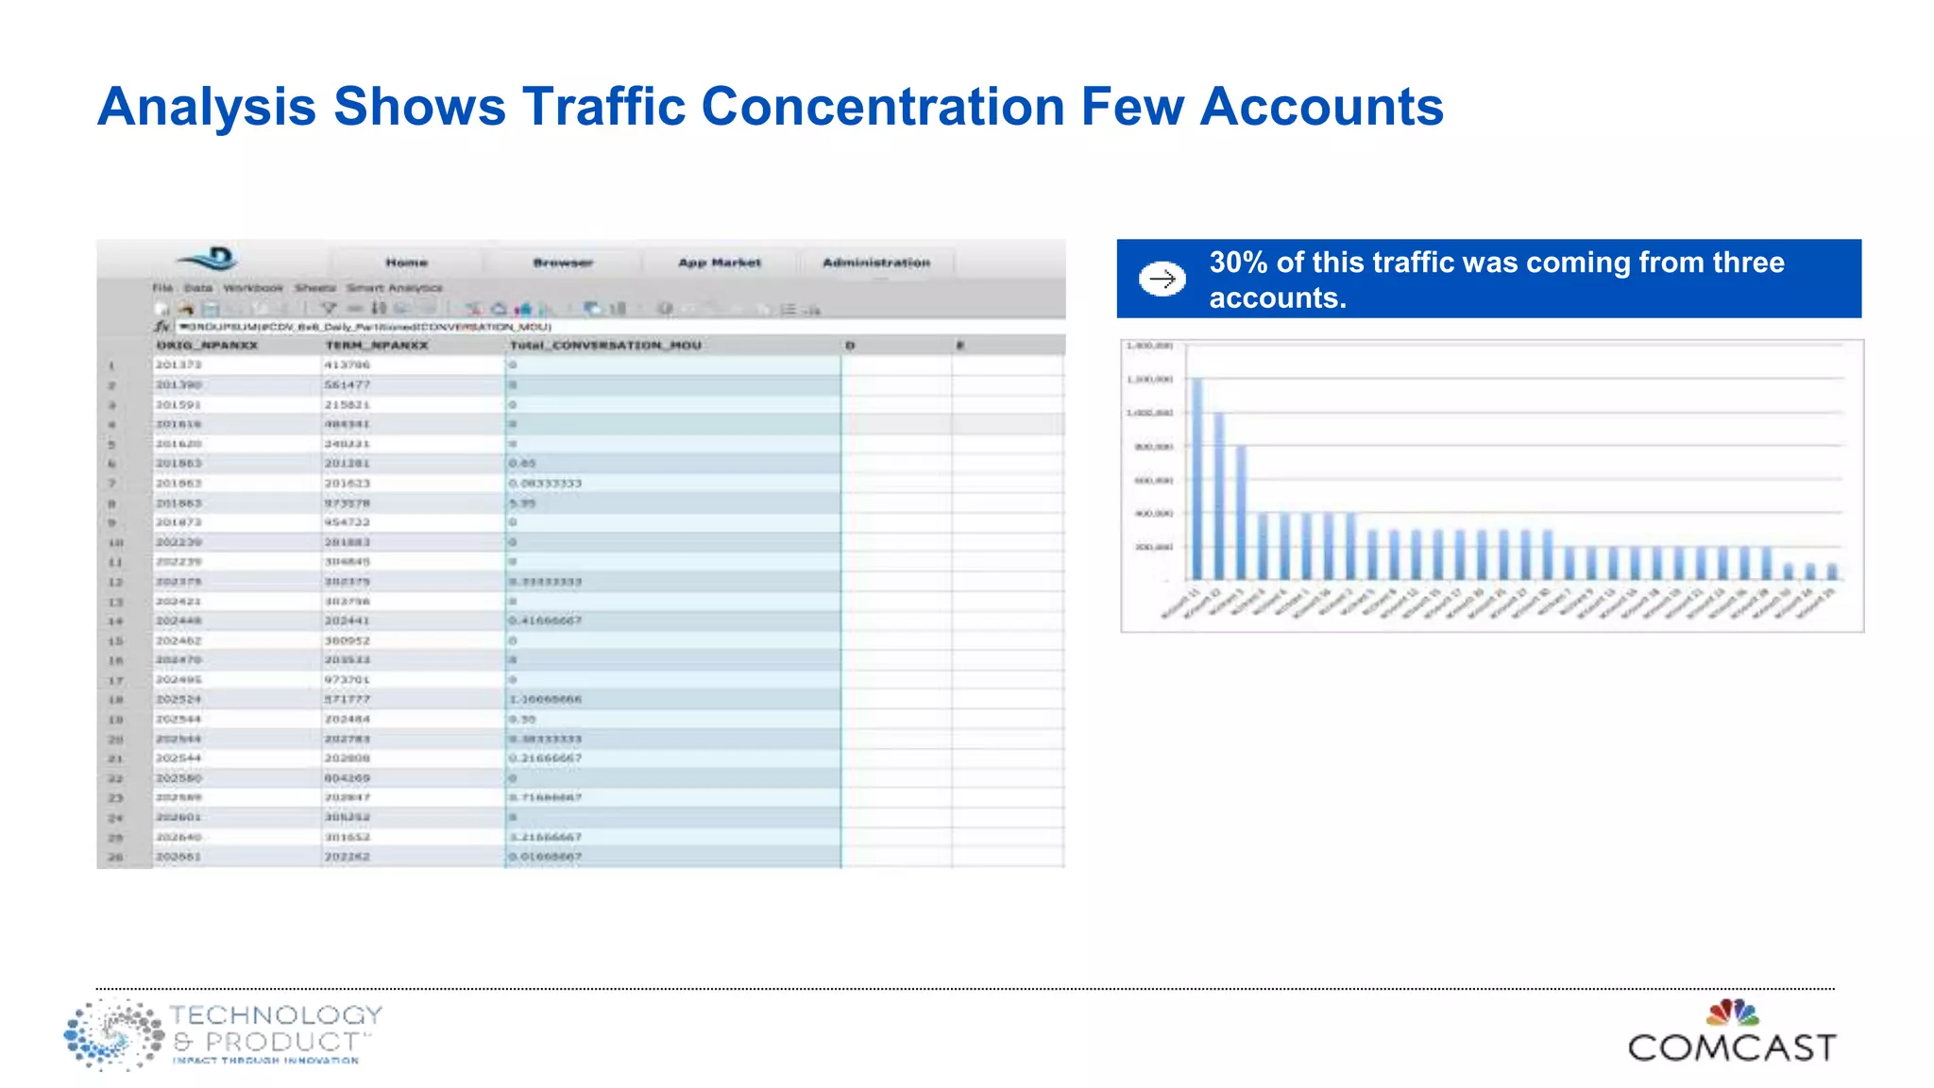This screenshot has width=1934, height=1088.
Task: Open the Workbook menu
Action: pyautogui.click(x=253, y=288)
